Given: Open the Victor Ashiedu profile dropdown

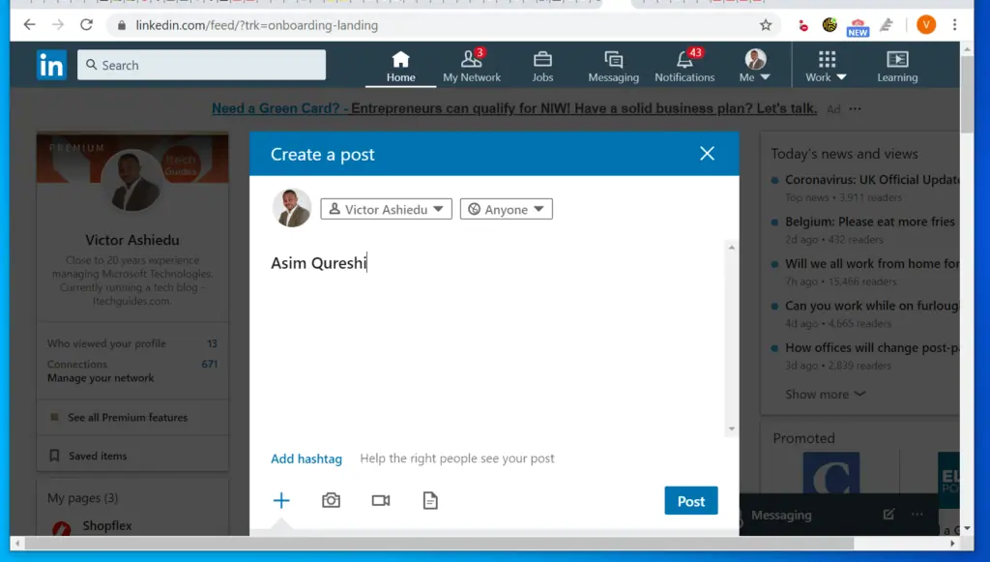Looking at the screenshot, I should click(386, 208).
